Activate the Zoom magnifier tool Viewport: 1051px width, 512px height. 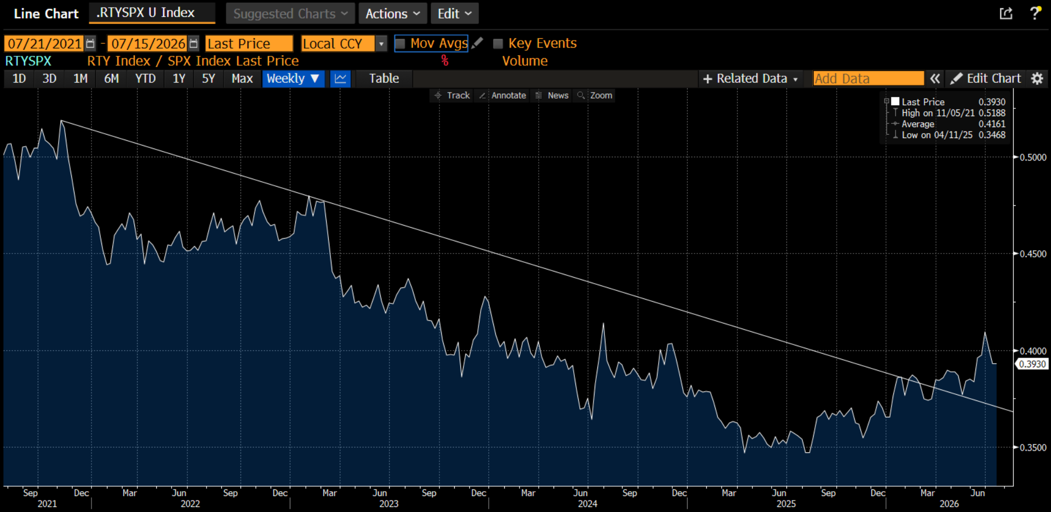pos(595,95)
